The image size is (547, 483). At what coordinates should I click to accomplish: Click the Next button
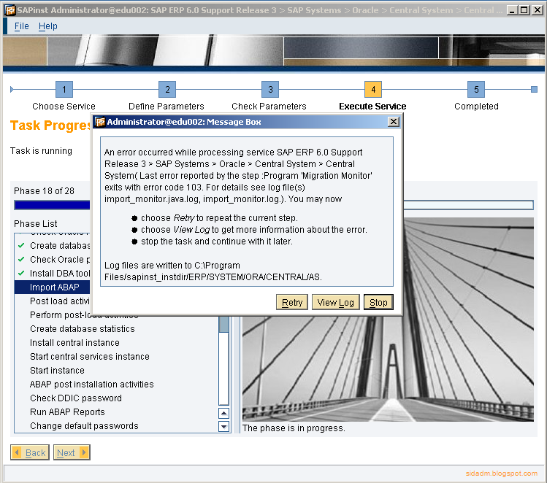[72, 452]
